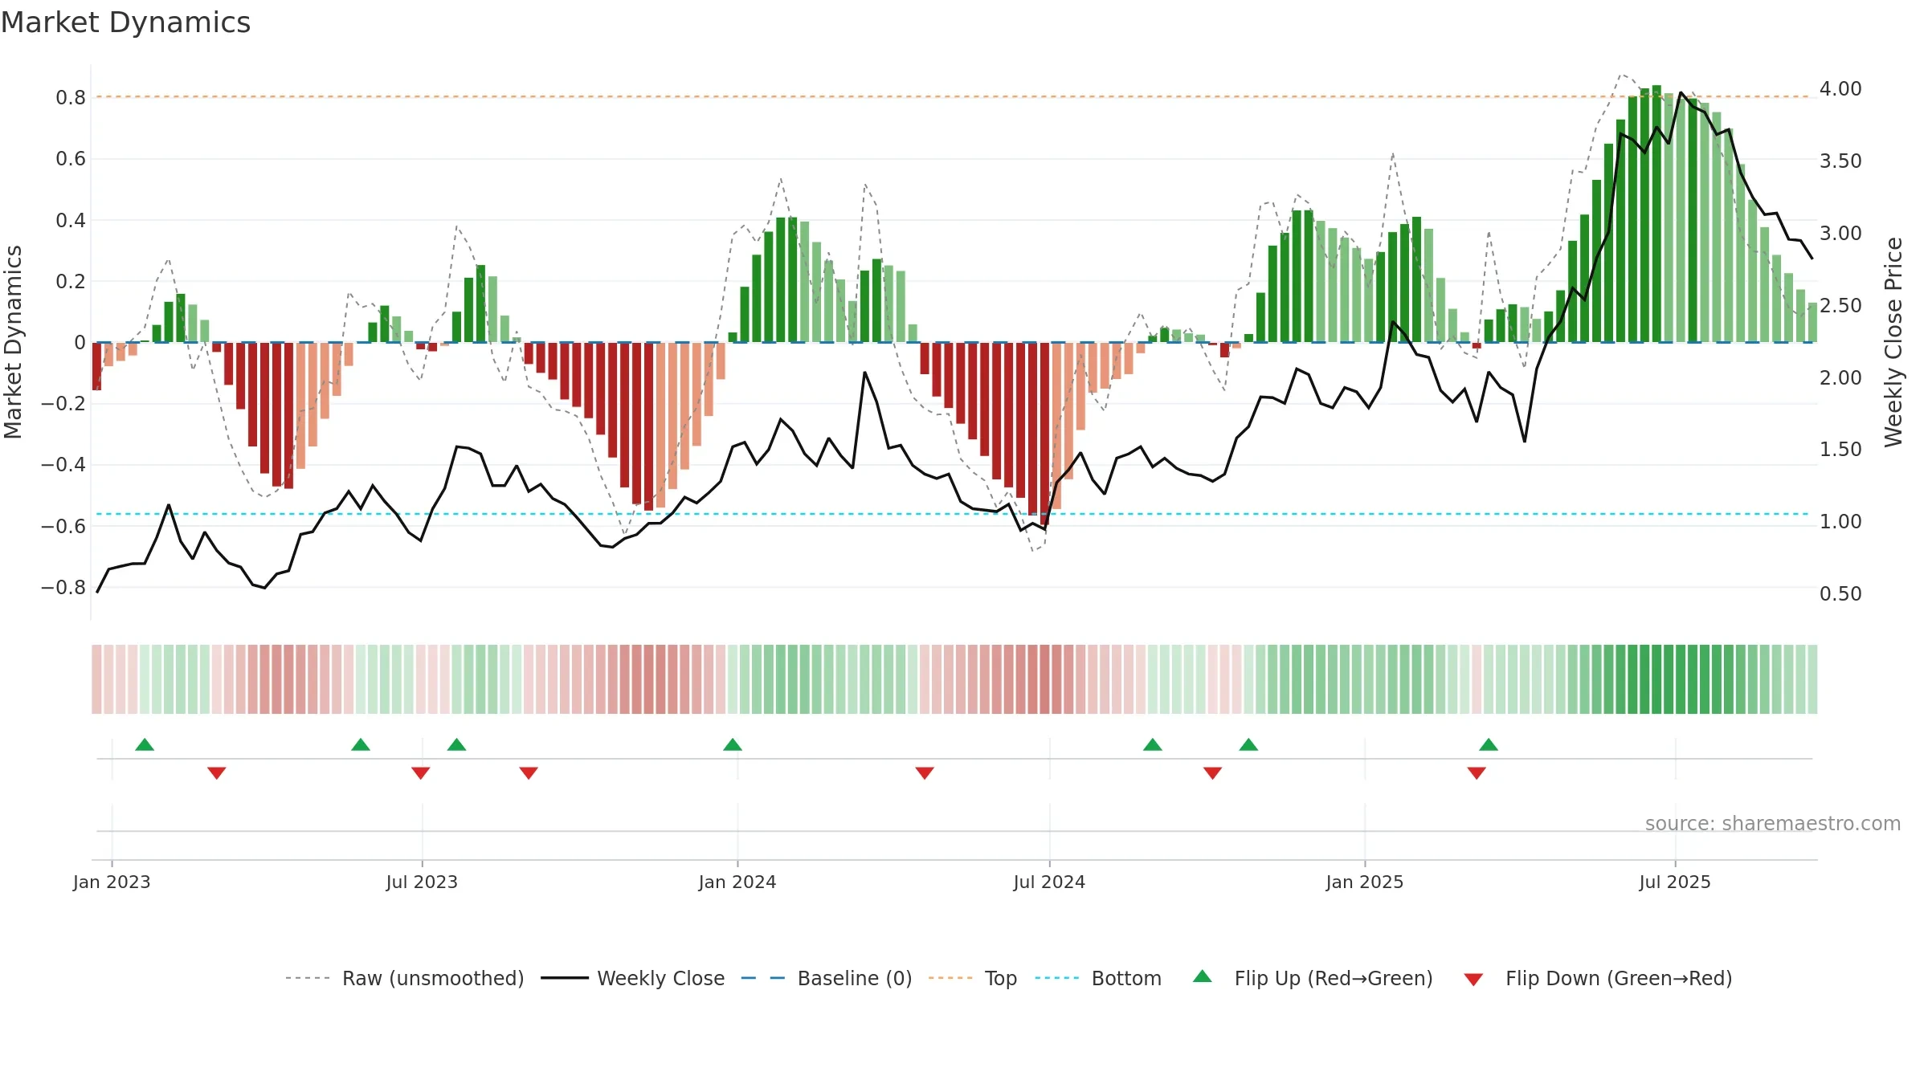Viewport: 1928px width, 1084px height.
Task: Toggle the Top legend entry
Action: 973,978
